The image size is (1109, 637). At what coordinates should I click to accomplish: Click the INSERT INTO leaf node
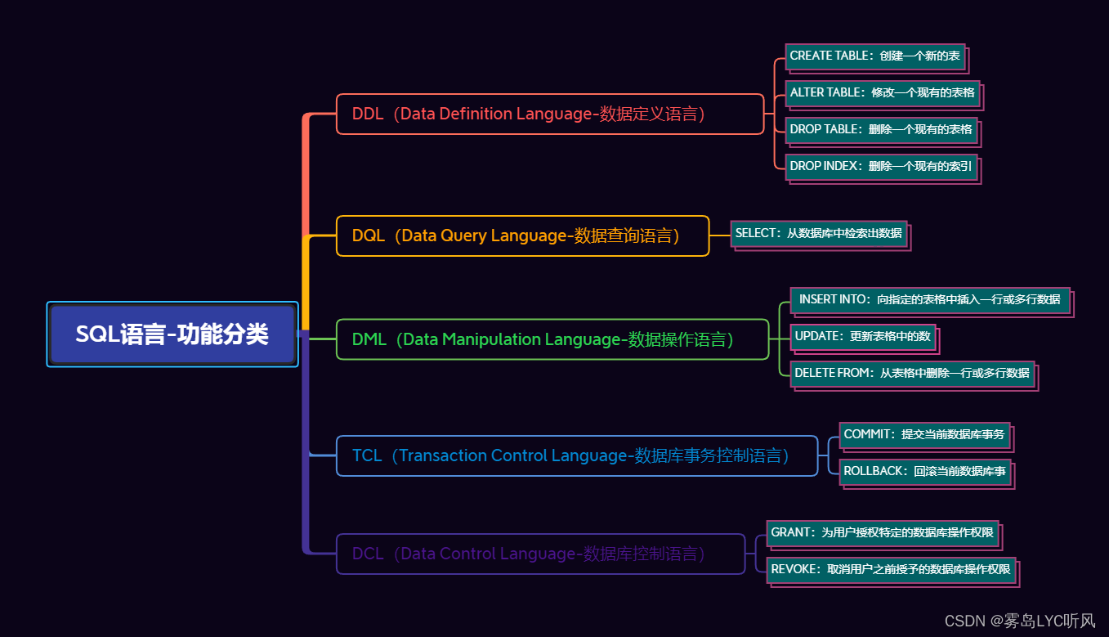932,301
